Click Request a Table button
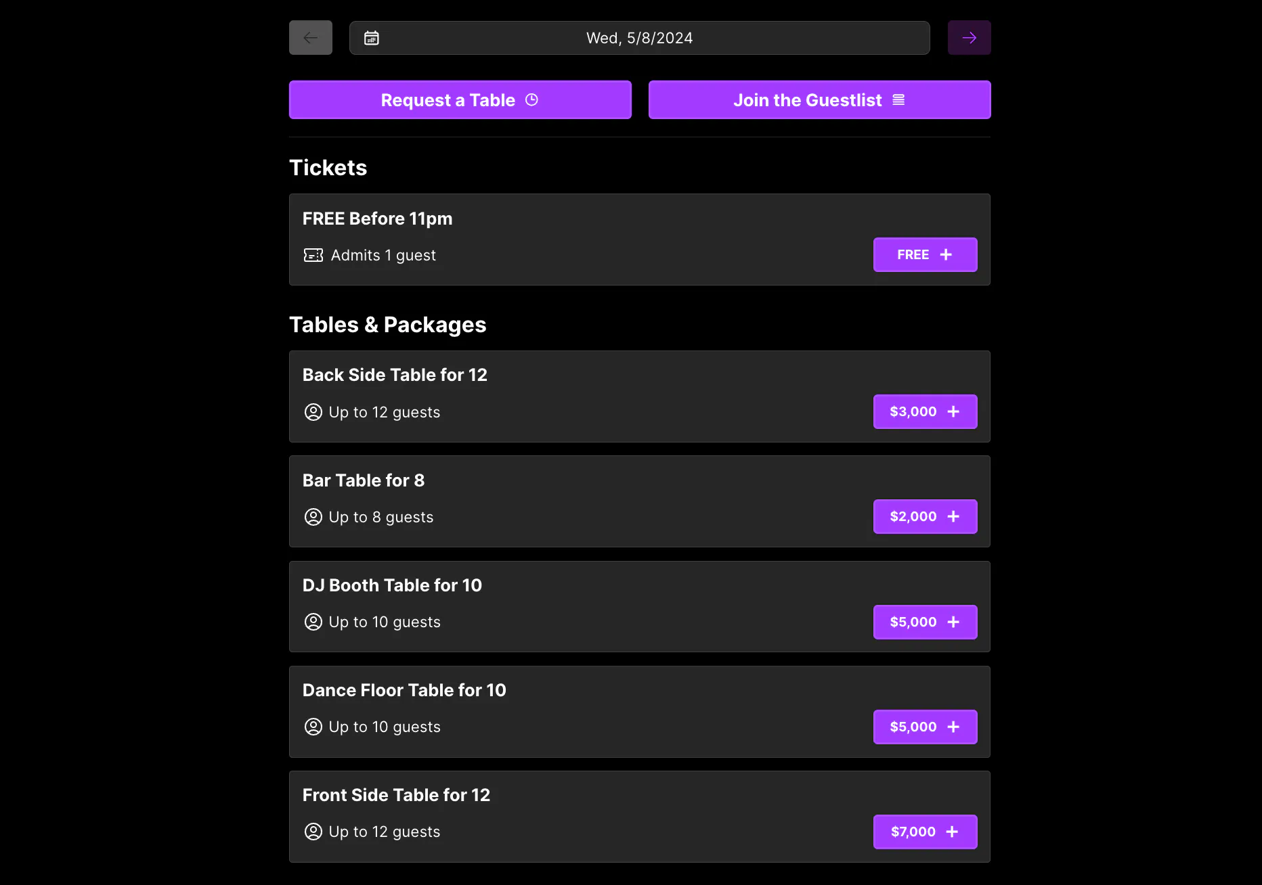This screenshot has width=1262, height=885. (x=460, y=100)
